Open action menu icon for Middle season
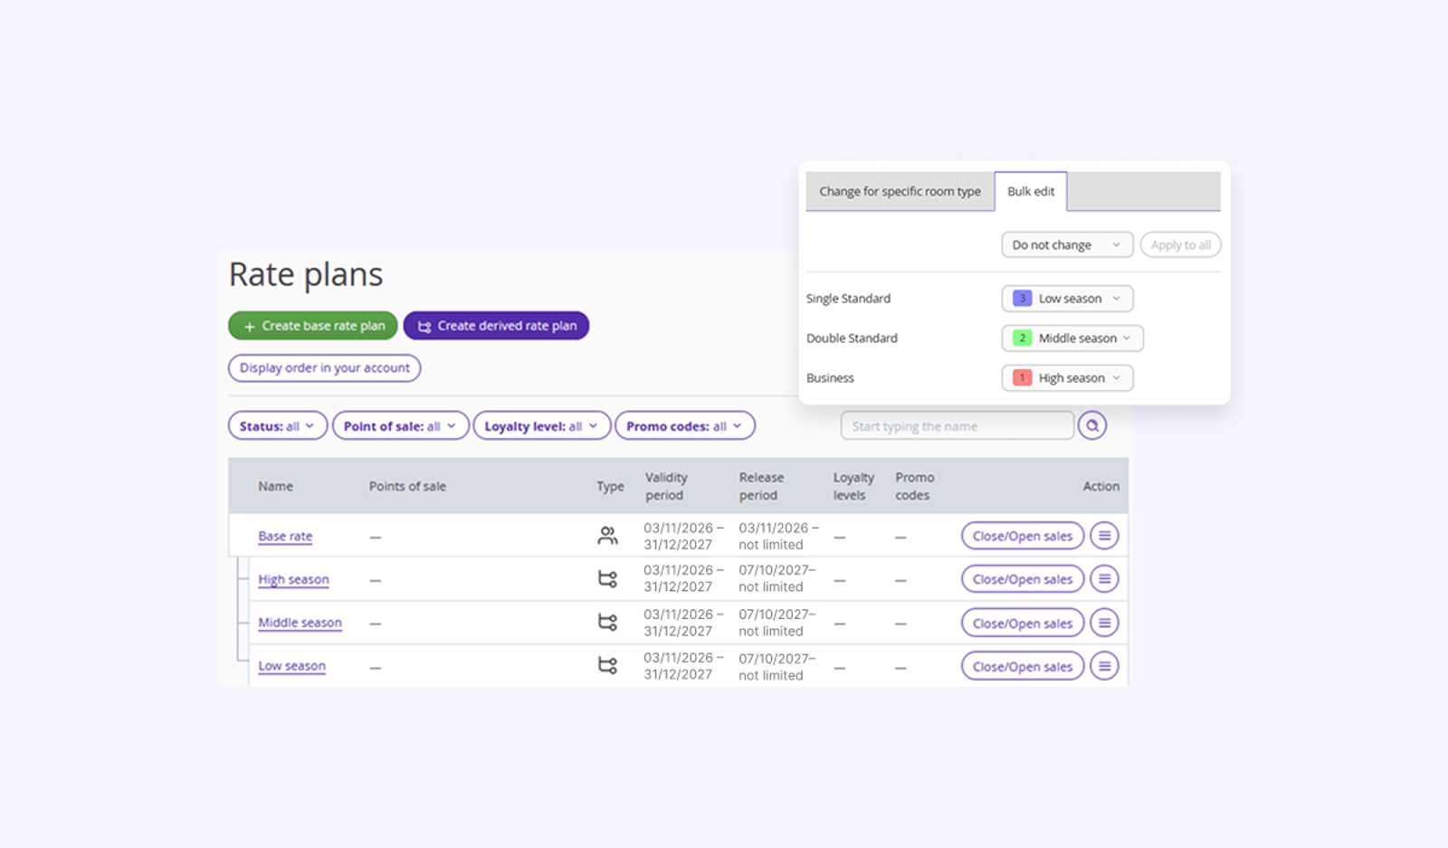 point(1104,623)
